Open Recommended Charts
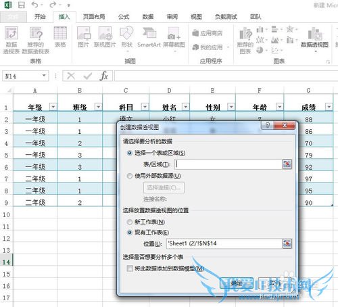 [245, 40]
